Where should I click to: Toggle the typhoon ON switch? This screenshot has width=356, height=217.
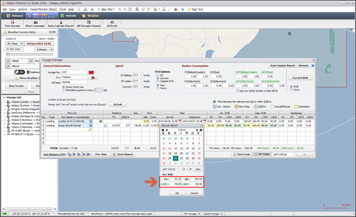point(19,72)
